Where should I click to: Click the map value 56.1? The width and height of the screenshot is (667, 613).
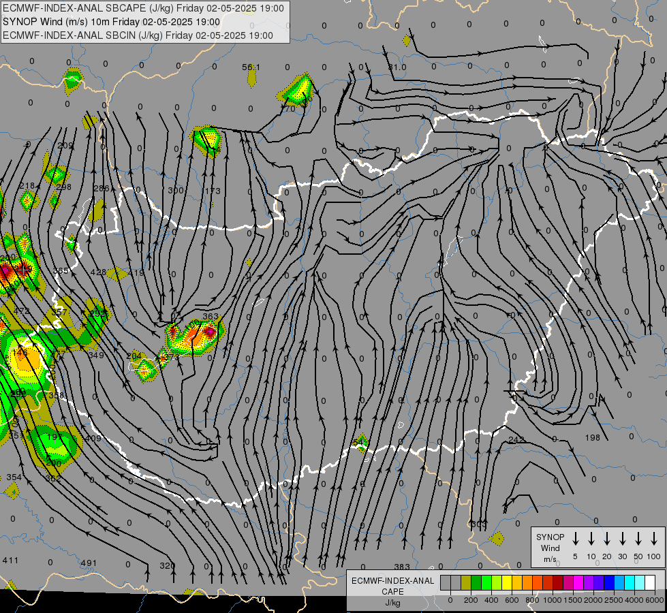pos(251,67)
